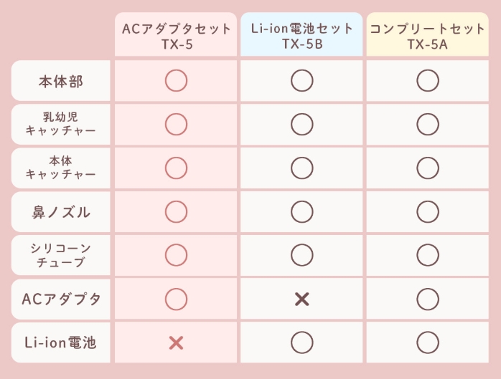The image size is (501, 379).
Task: Click the circle for 本体キャッチャー in TX-5A column
Action: [428, 168]
